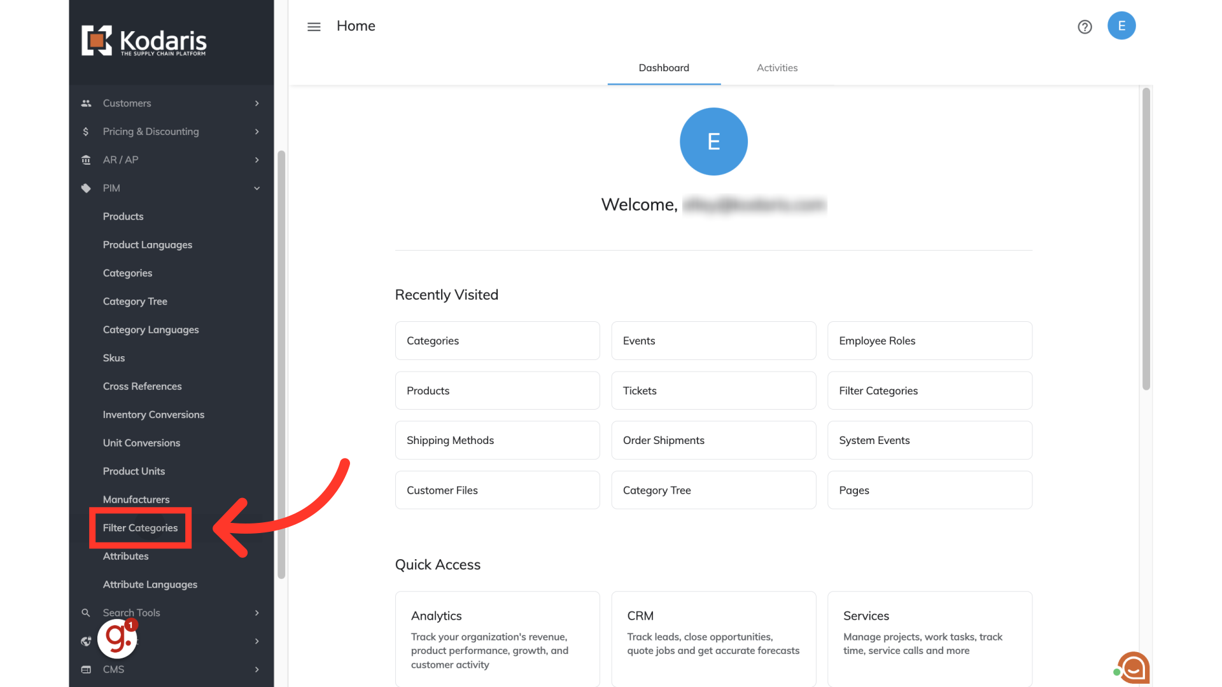The width and height of the screenshot is (1222, 687).
Task: Click the main page vertical scrollbar
Action: point(1146,239)
